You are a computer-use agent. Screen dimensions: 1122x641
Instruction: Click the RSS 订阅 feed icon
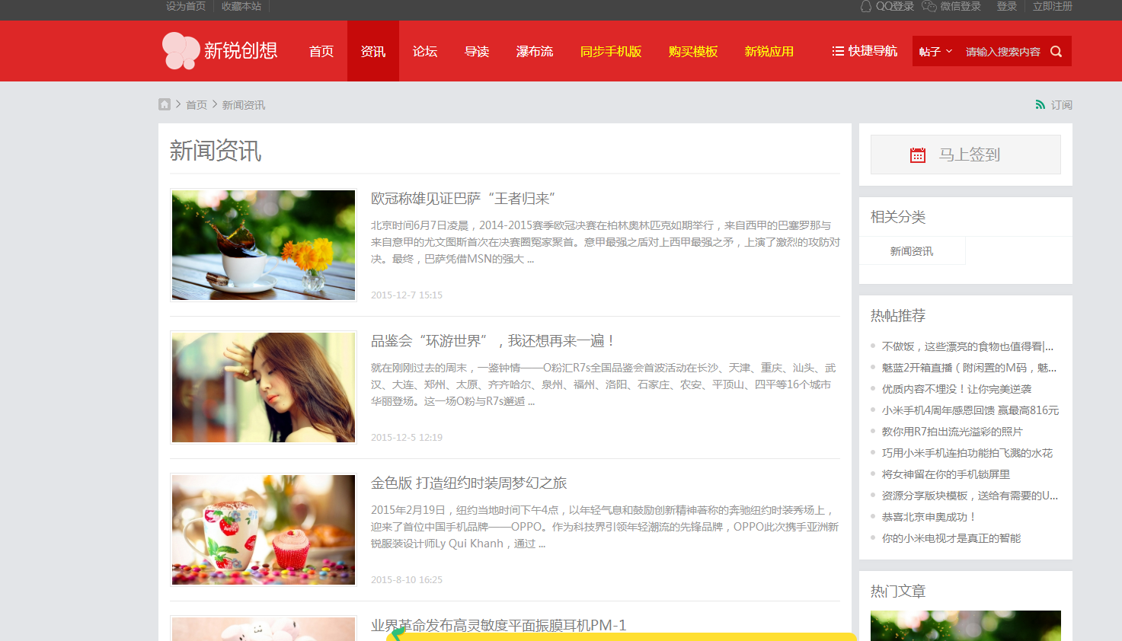click(x=1040, y=105)
